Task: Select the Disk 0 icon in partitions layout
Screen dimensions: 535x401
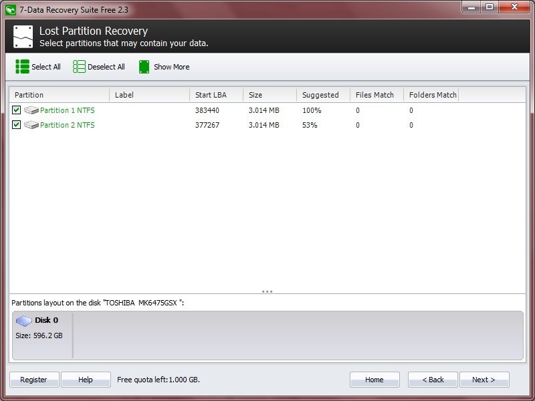Action: coord(25,321)
